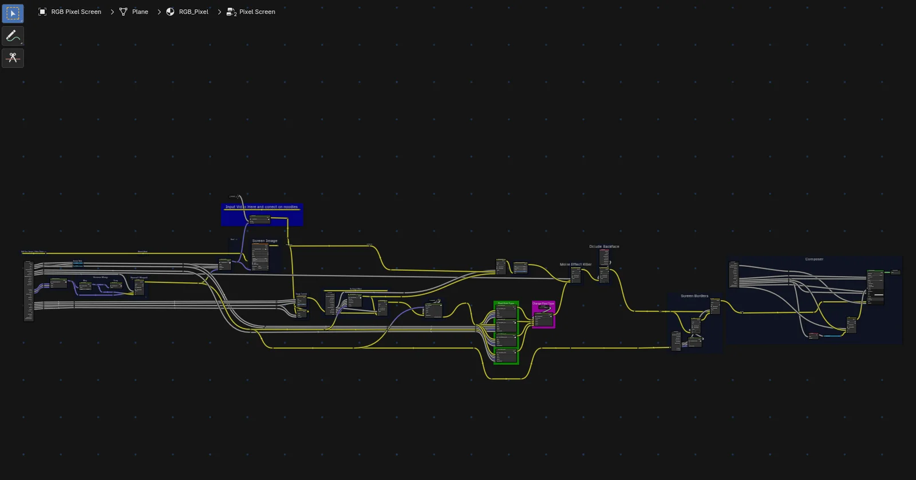Click the node group icon before Pixel Screen
The image size is (916, 480).
point(231,12)
